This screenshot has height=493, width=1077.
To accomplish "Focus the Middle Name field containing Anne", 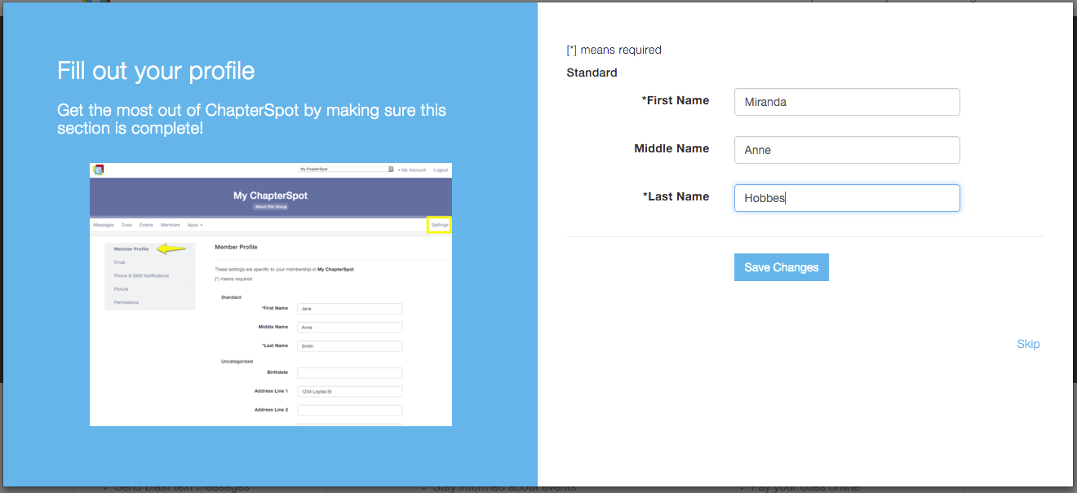I will click(x=847, y=150).
